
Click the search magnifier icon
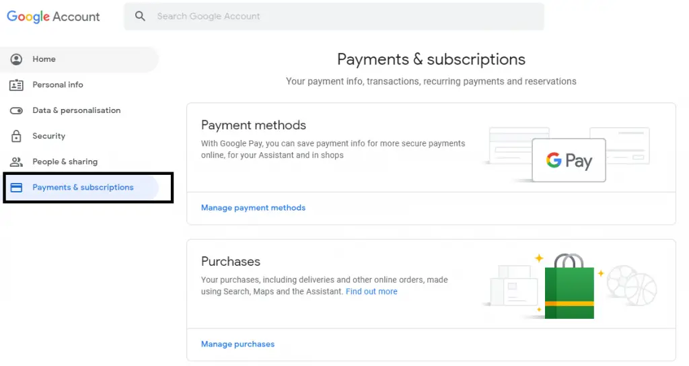[x=140, y=16]
